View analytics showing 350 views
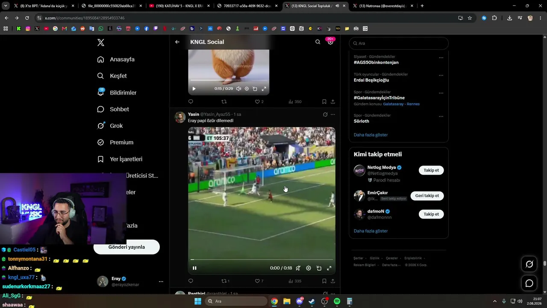 pyautogui.click(x=295, y=102)
